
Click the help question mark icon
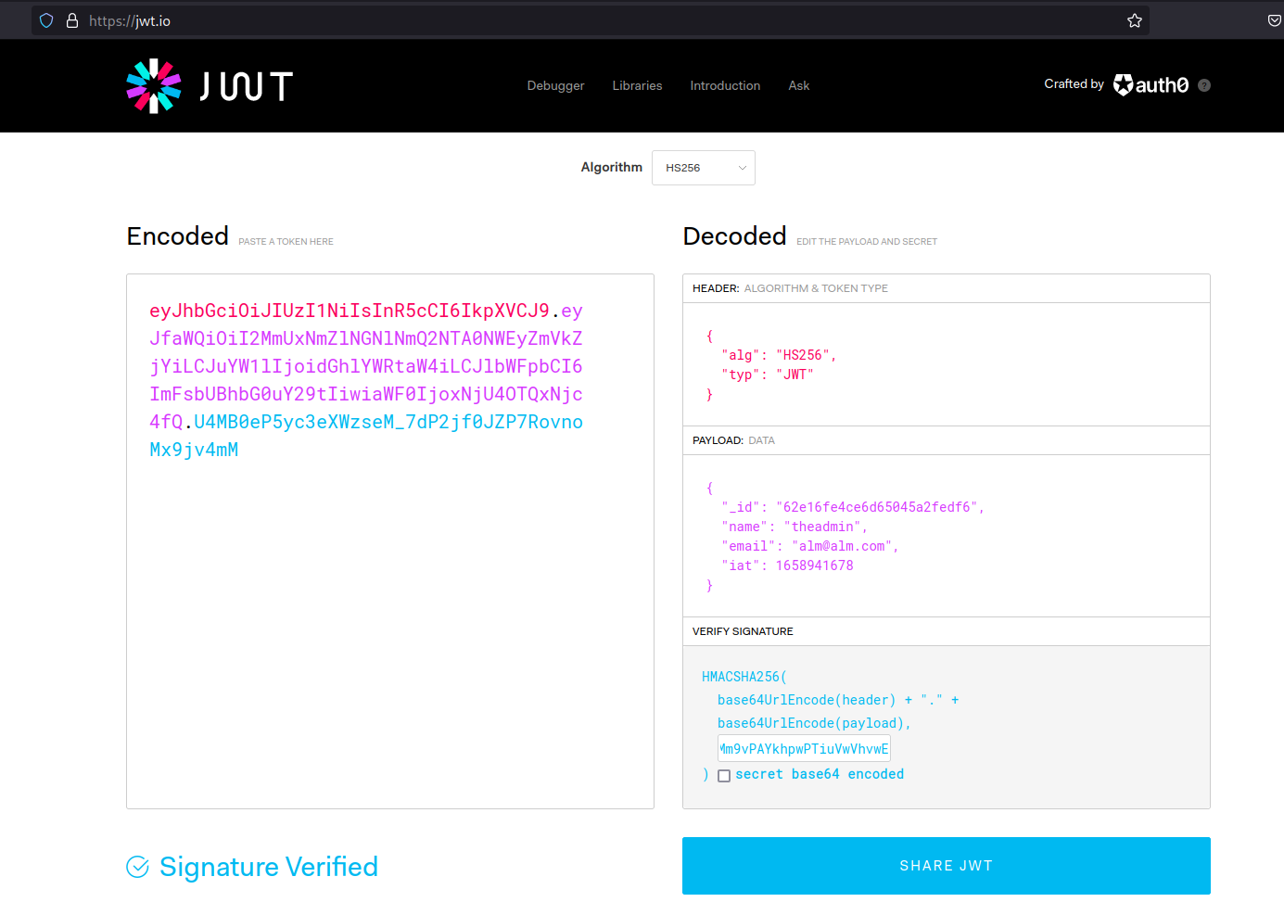(1204, 85)
